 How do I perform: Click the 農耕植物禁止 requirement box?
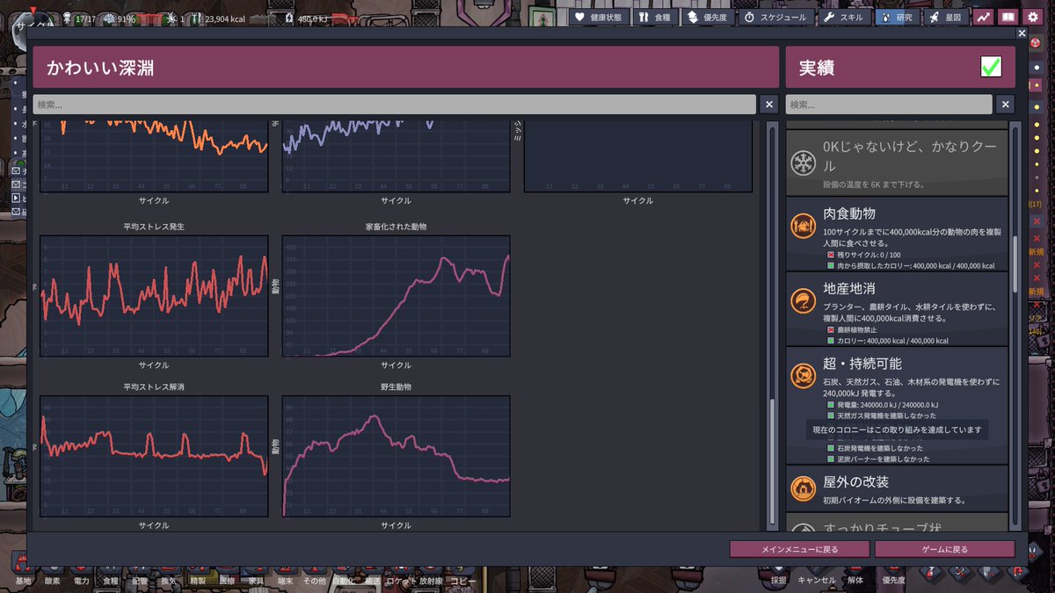point(830,329)
